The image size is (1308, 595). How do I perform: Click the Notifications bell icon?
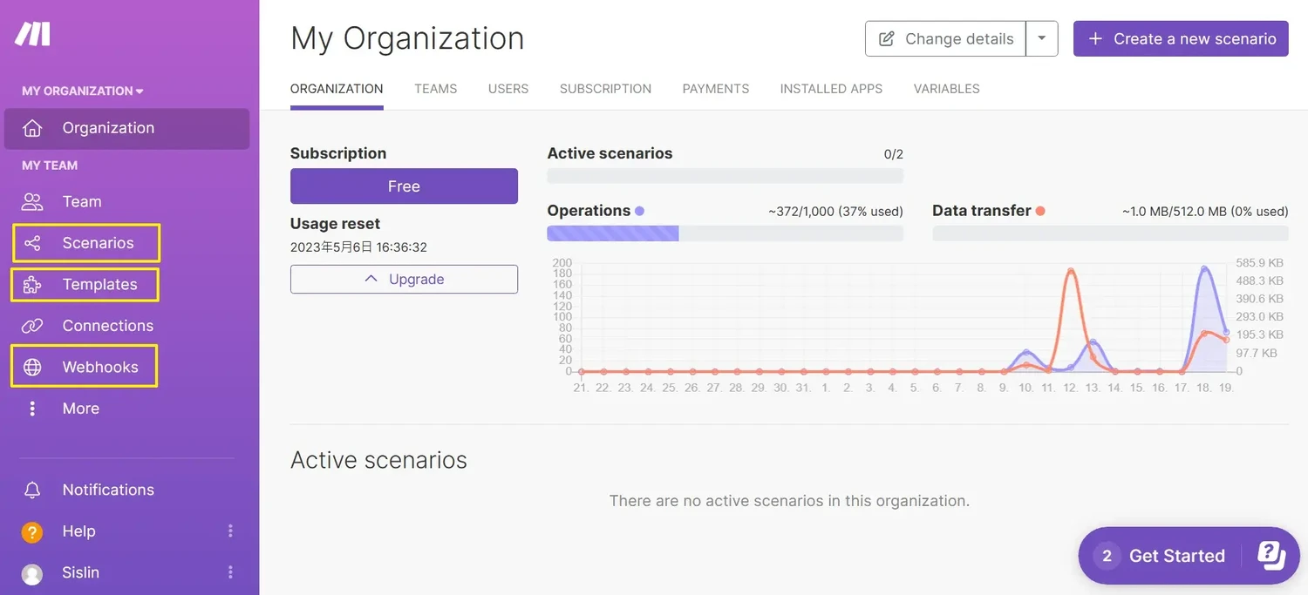(x=32, y=490)
